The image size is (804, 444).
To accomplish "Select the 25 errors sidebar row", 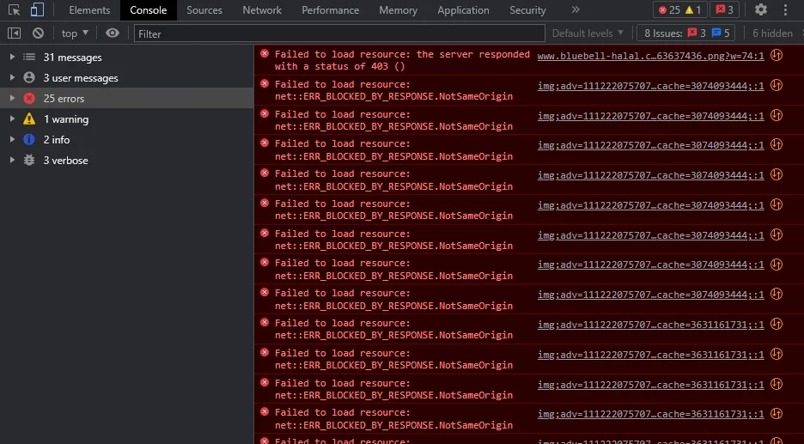I will click(126, 98).
